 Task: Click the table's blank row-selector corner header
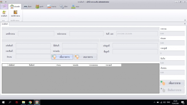coord(5,65)
